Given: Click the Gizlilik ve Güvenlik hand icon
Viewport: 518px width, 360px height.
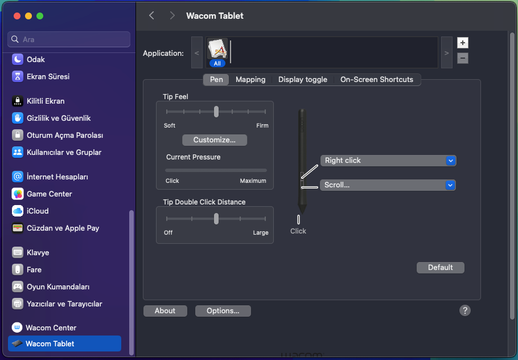Looking at the screenshot, I should click(18, 118).
